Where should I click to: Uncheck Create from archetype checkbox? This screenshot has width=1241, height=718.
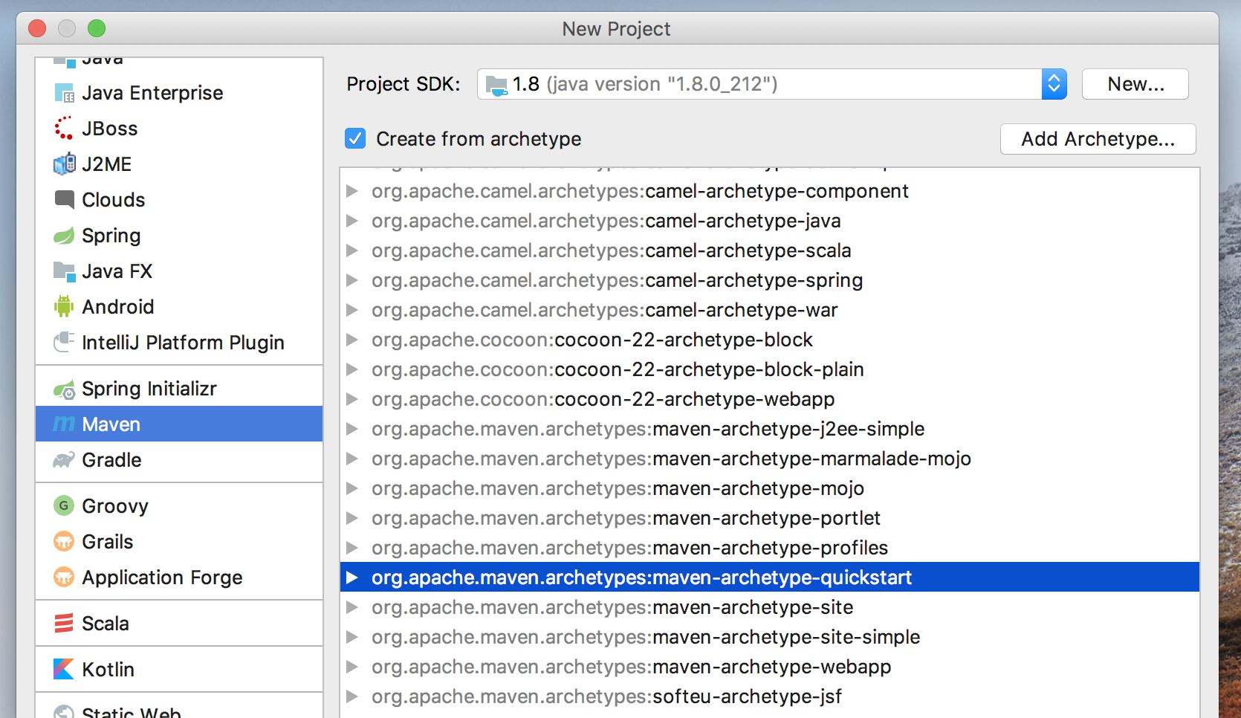coord(355,138)
